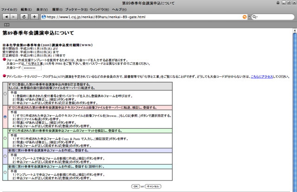The width and height of the screenshot is (297, 192).
Task: Click the lock icon in the title bar
Action: 277,2
